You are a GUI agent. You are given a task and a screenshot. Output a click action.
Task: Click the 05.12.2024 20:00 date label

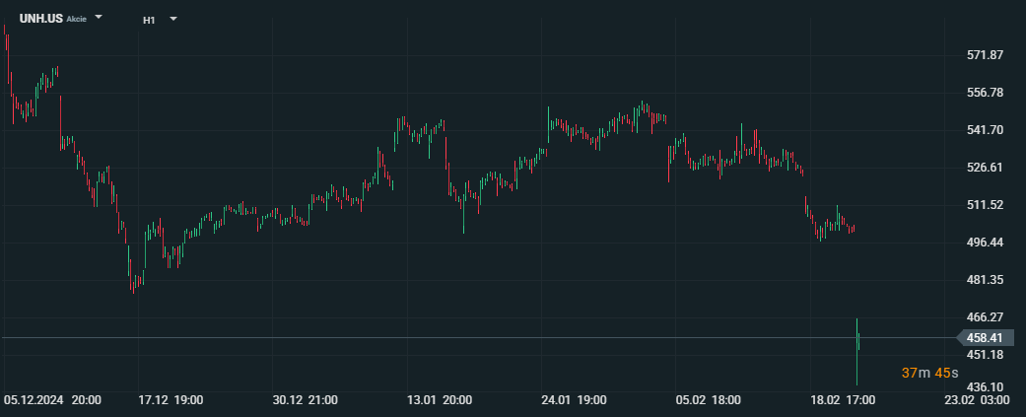click(52, 400)
